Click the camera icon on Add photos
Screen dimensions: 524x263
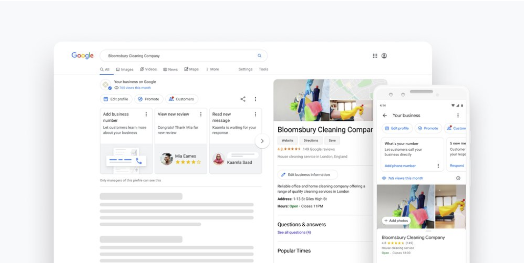[x=386, y=220]
